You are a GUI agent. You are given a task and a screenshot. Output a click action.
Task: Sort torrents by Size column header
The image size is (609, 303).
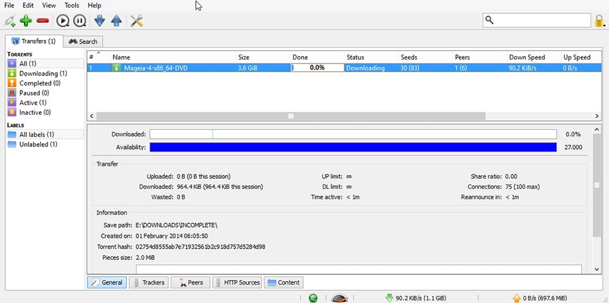[x=263, y=57]
